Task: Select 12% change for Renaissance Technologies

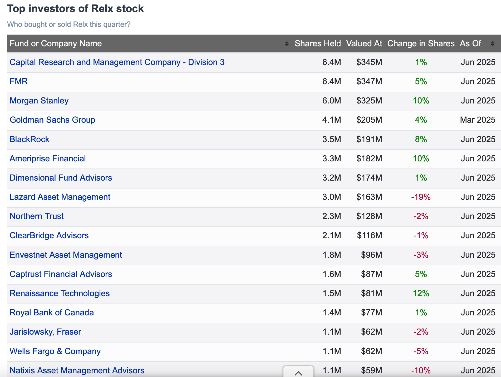Action: [x=421, y=293]
